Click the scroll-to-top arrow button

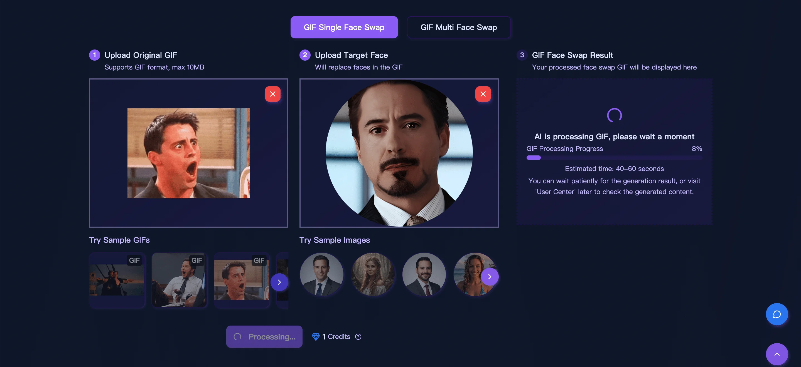pyautogui.click(x=777, y=354)
